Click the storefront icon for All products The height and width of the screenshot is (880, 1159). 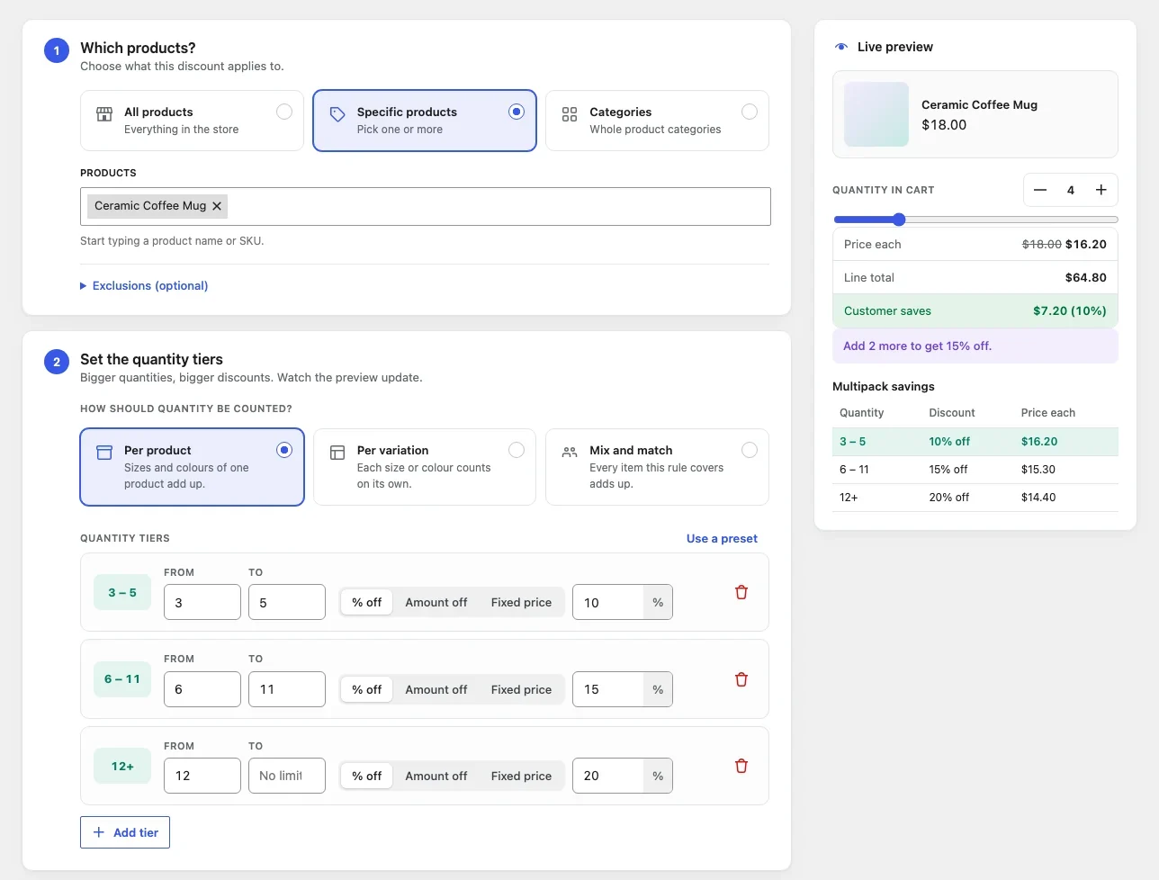(x=104, y=114)
